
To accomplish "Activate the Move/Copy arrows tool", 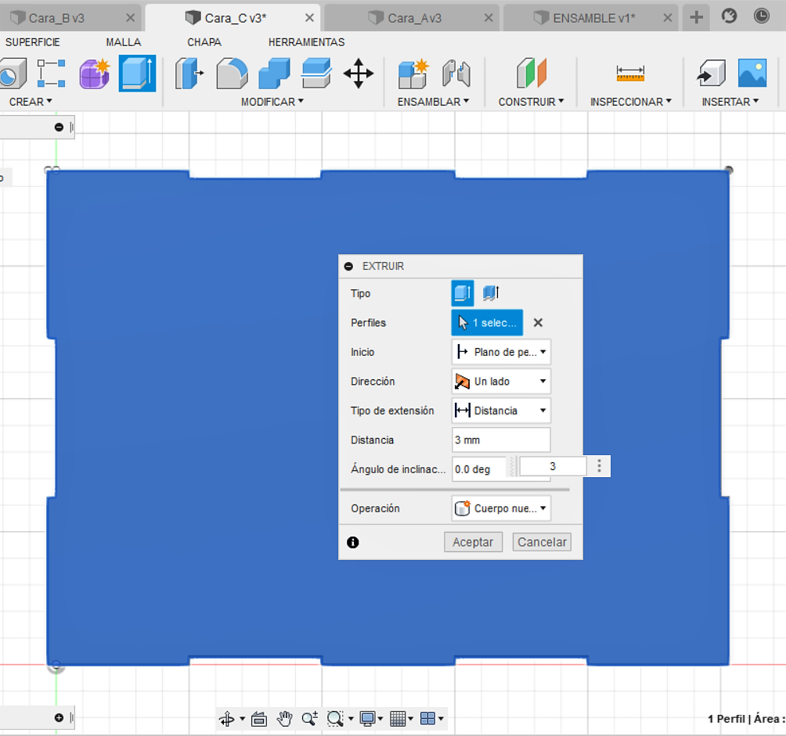I will point(359,74).
